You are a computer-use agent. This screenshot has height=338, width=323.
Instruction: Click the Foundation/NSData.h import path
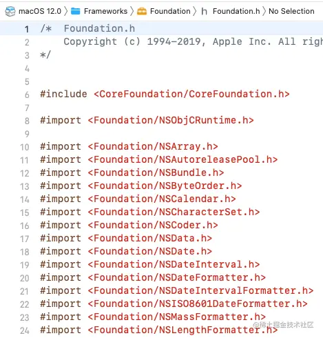(x=149, y=238)
